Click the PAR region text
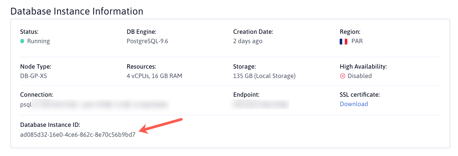The width and height of the screenshot is (458, 156). [357, 41]
